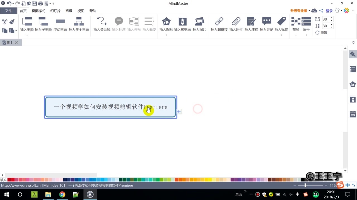Click the open folder icon in title bar
The width and height of the screenshot is (357, 200).
(29, 4)
